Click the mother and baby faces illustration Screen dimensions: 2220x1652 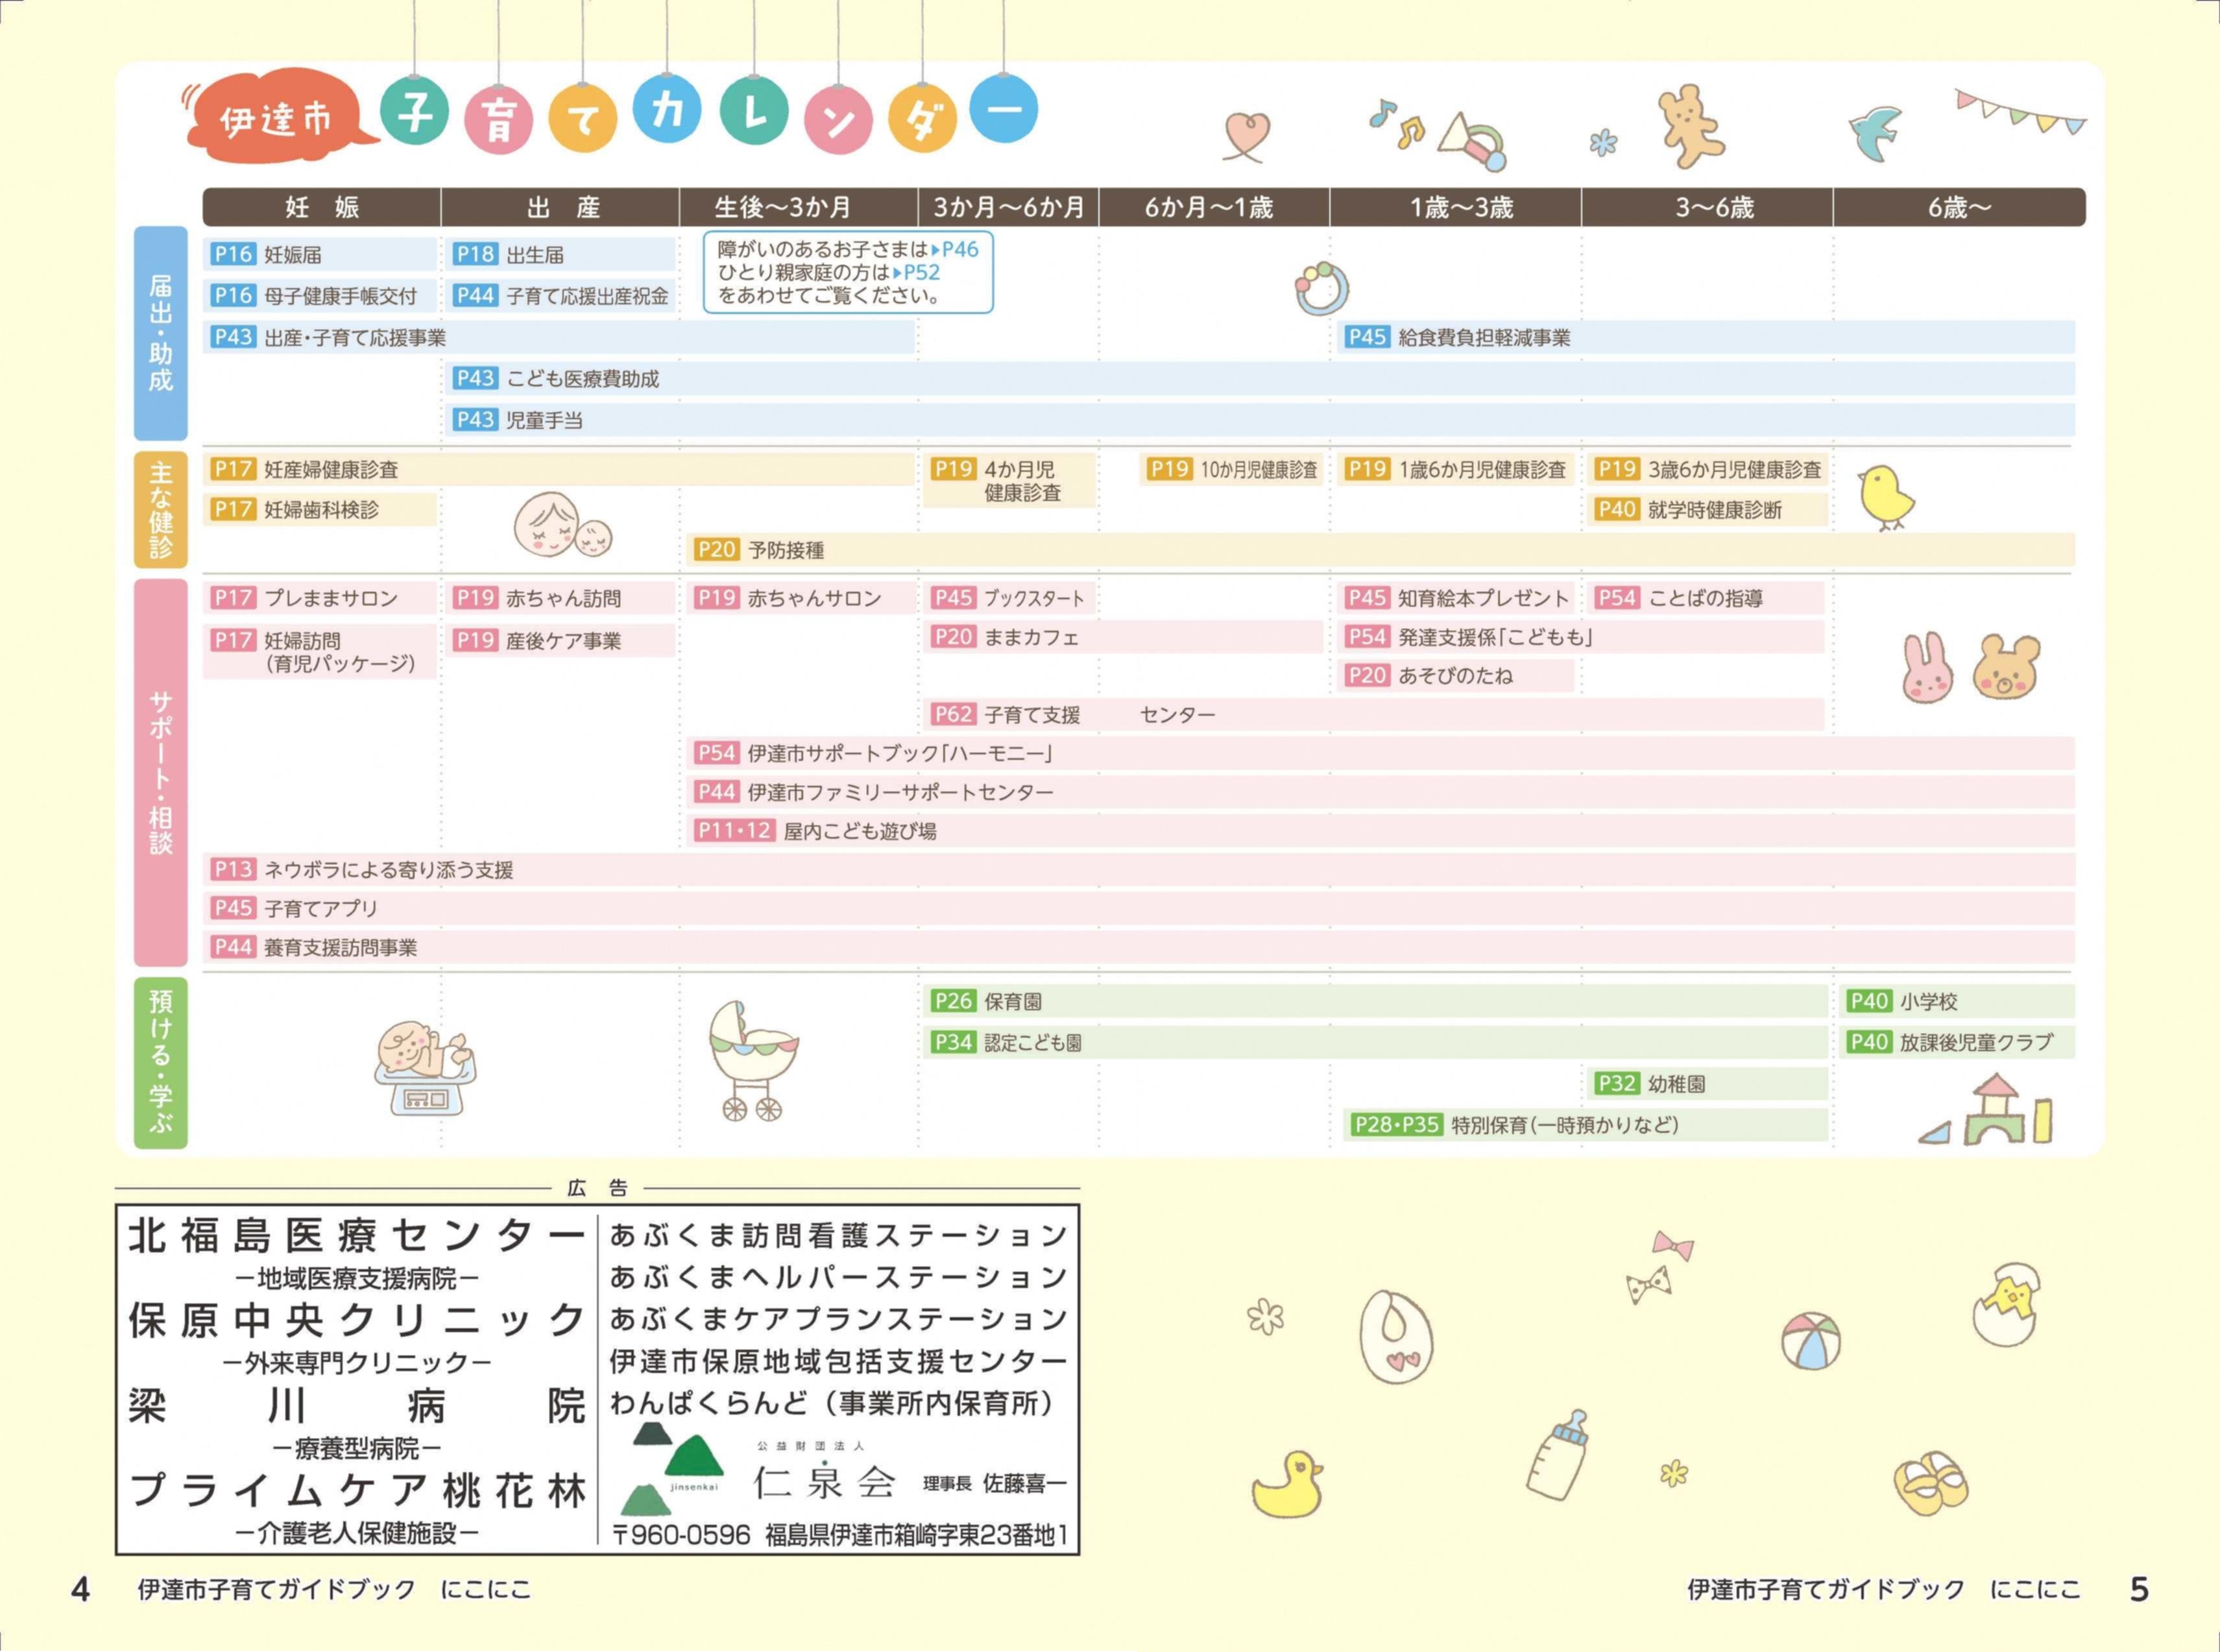click(x=562, y=525)
